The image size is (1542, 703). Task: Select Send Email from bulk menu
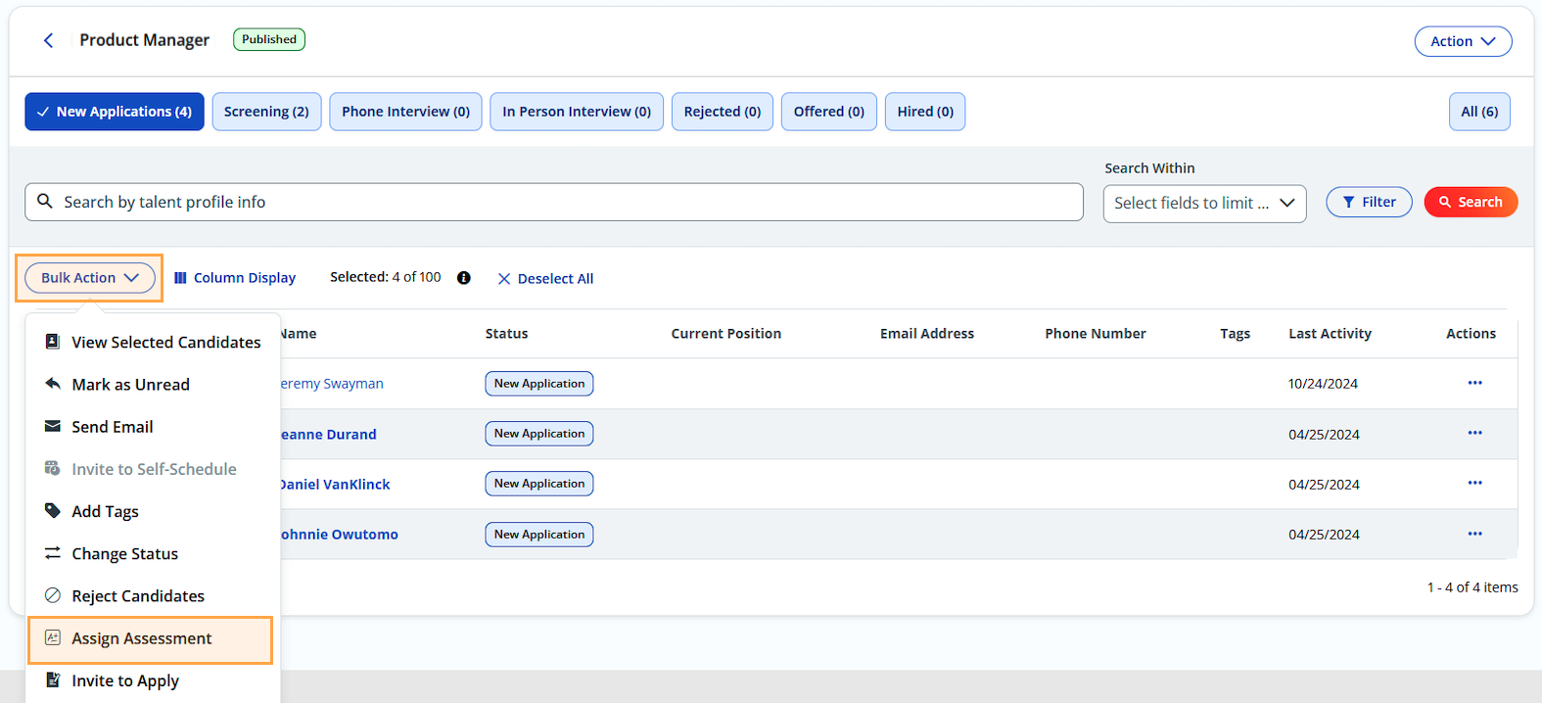click(x=112, y=427)
